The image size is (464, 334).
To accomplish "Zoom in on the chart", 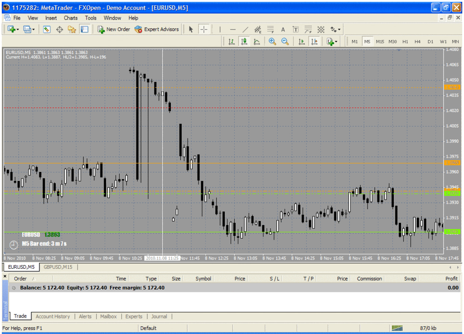I will pos(272,42).
